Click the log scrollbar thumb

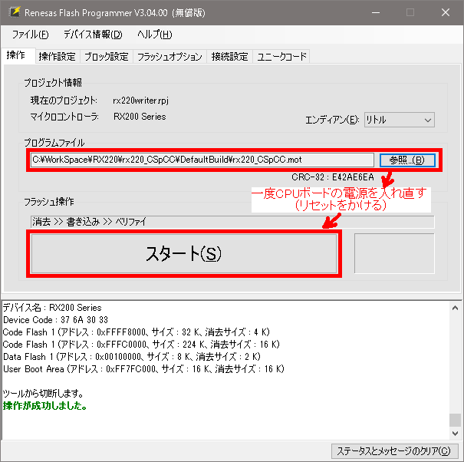tap(455, 420)
